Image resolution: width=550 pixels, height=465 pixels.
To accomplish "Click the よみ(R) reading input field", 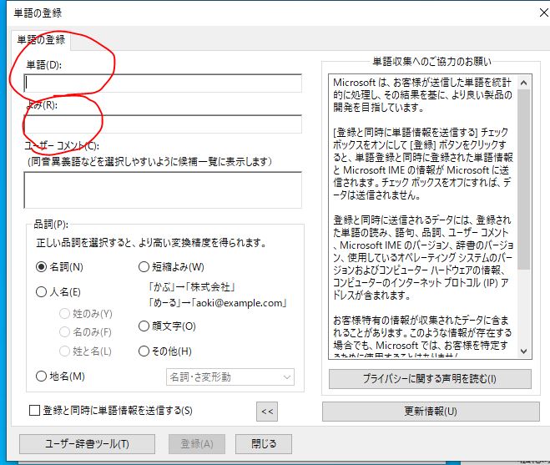I will pos(163,124).
